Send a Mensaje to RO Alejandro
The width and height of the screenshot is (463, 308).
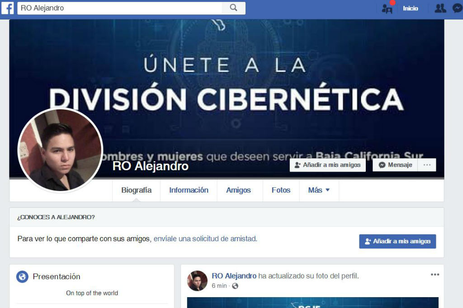click(395, 165)
